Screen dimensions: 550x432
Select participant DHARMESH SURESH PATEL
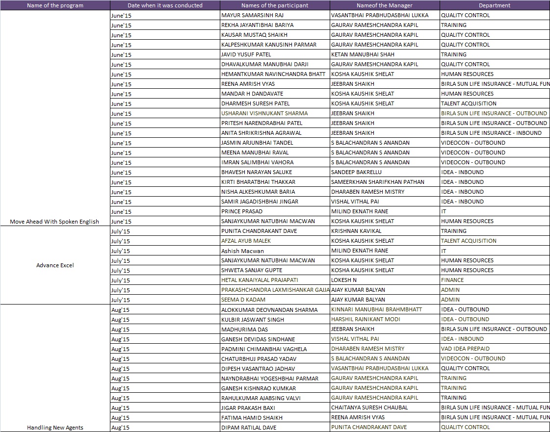point(275,103)
